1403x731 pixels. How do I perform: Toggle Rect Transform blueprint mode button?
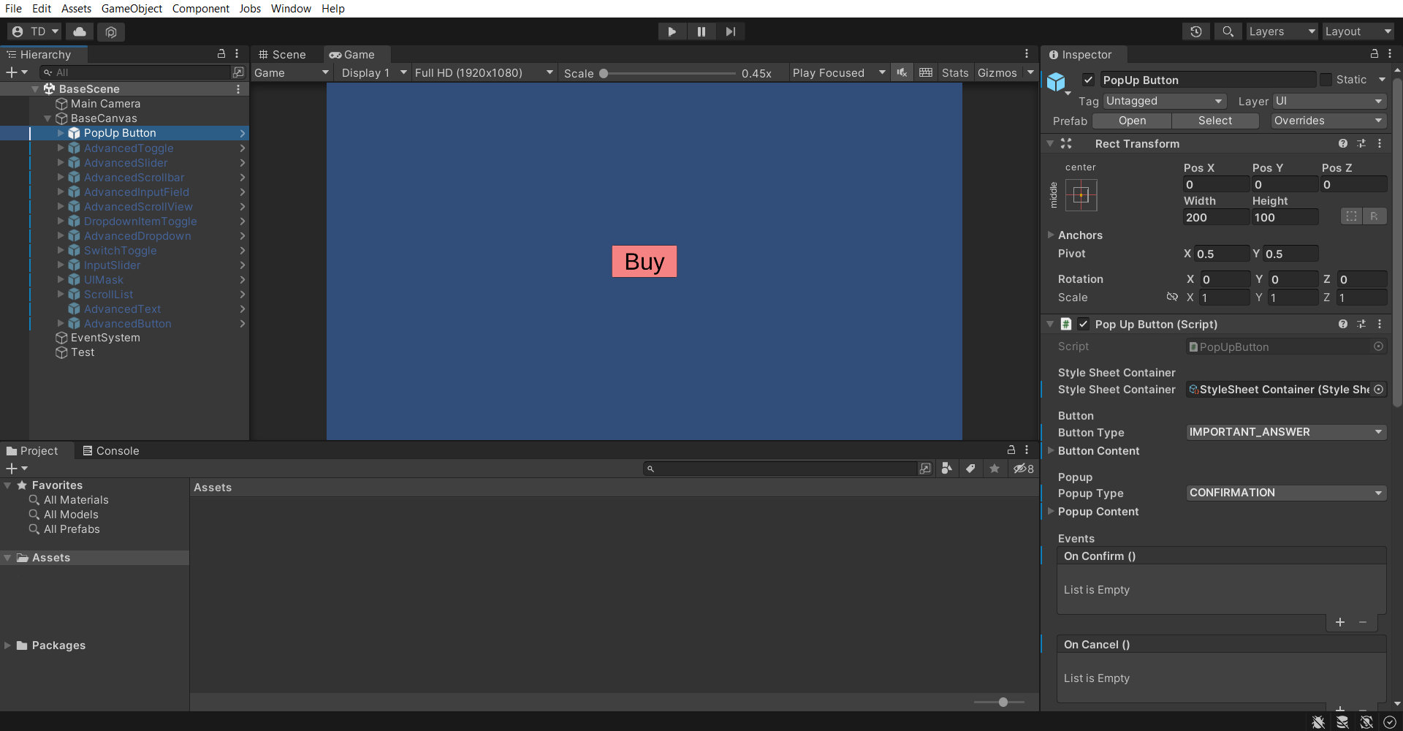coord(1352,216)
